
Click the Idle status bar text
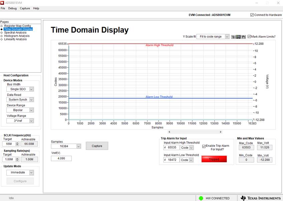click(11, 198)
